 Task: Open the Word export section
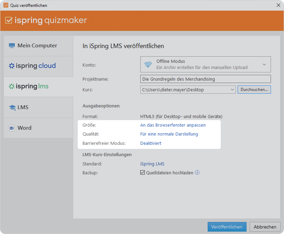24,128
